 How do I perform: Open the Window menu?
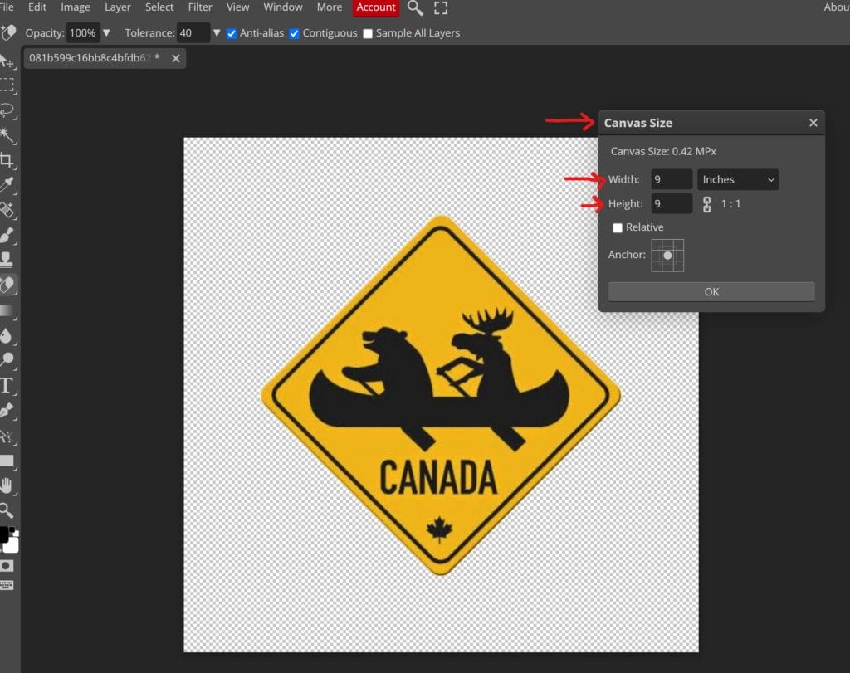pos(282,7)
